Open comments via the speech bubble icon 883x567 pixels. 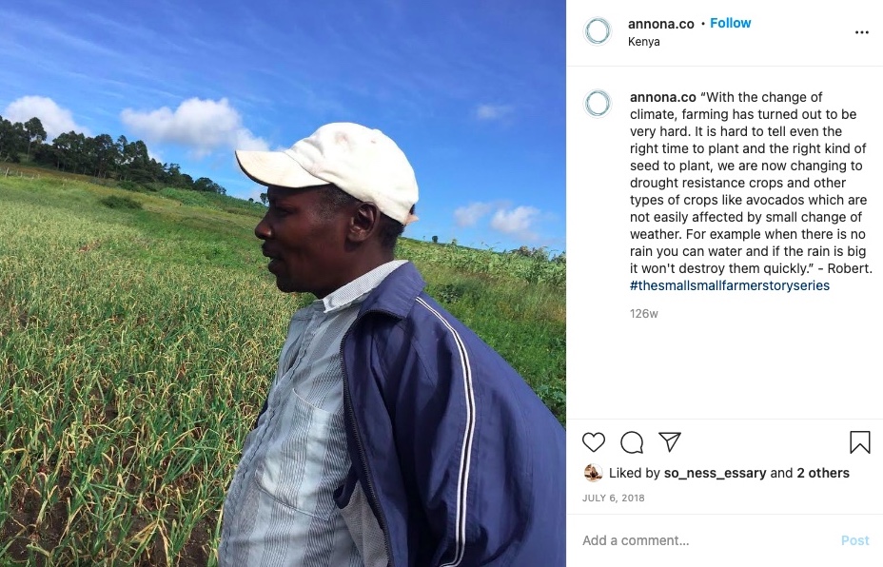(x=632, y=442)
